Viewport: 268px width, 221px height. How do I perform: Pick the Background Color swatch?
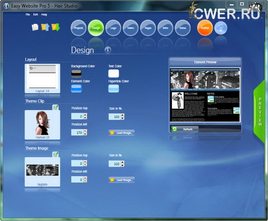click(x=76, y=73)
